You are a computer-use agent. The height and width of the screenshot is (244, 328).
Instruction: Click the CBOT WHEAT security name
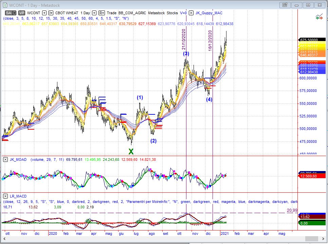click(67, 13)
